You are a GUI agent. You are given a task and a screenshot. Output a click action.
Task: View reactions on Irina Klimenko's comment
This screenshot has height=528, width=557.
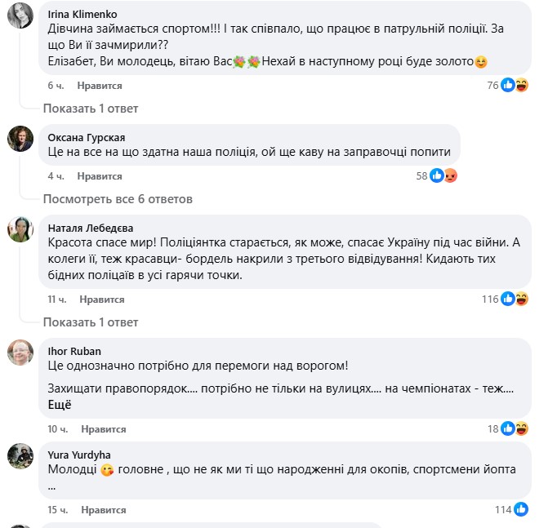click(508, 85)
